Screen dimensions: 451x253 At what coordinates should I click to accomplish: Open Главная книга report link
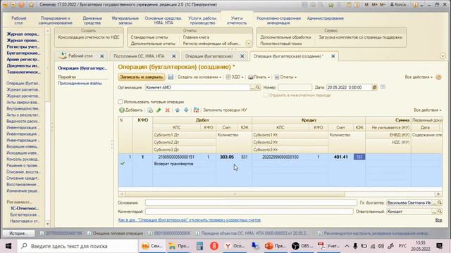coord(196,37)
